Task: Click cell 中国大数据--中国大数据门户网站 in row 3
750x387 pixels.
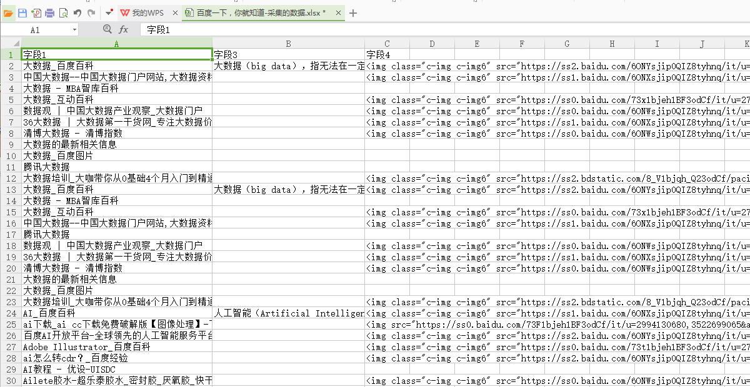Action: pyautogui.click(x=117, y=77)
